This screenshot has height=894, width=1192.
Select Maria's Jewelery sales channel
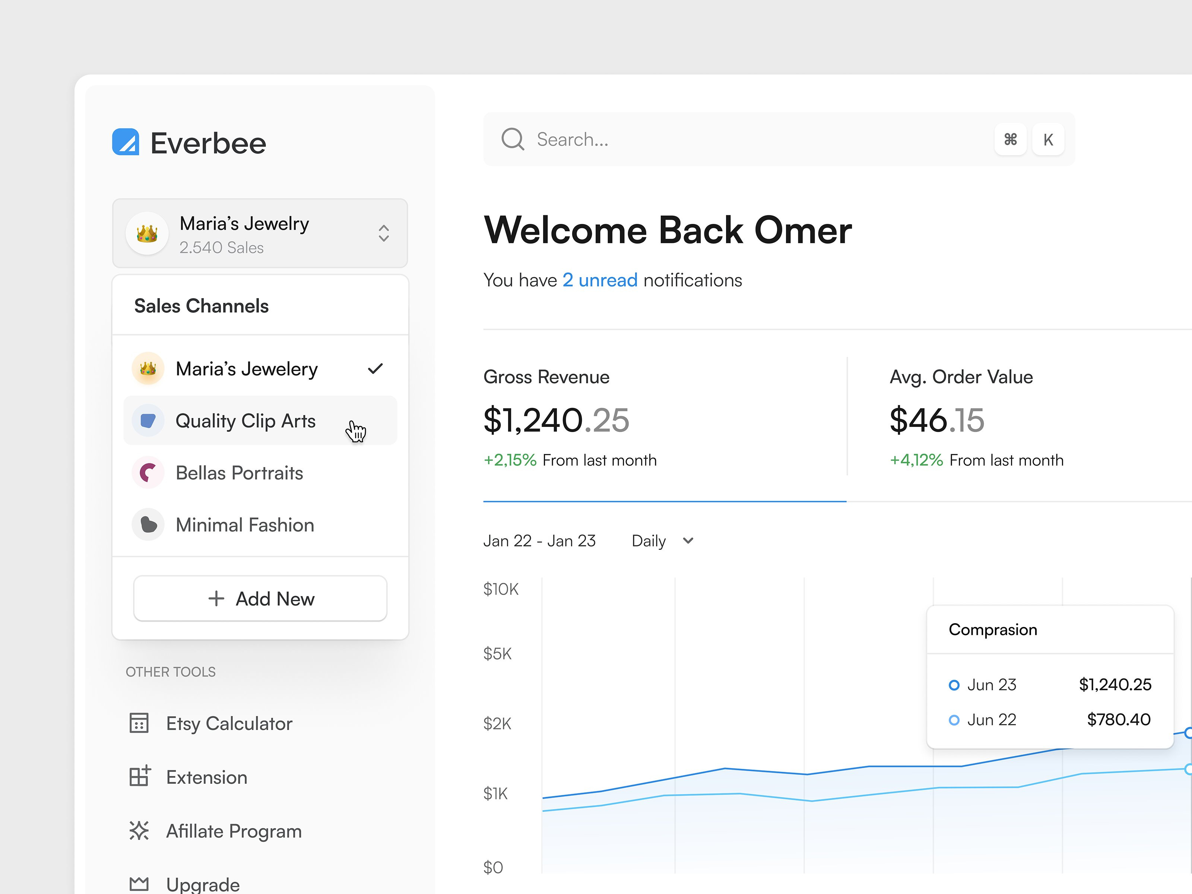(260, 369)
